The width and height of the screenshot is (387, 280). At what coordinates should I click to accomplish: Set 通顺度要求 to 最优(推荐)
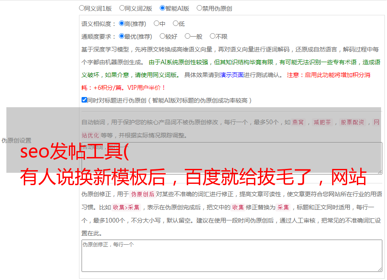[121, 36]
